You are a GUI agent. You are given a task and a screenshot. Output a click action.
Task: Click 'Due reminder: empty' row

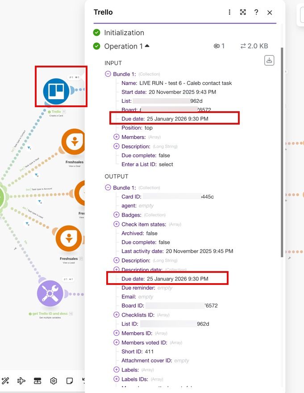(x=146, y=288)
